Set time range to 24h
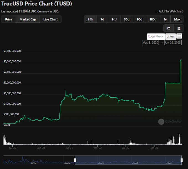The width and height of the screenshot is (188, 169). pos(90,19)
